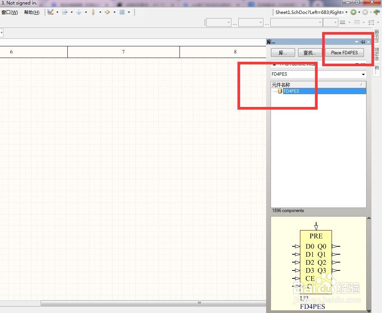Expand the alignment tools dropdown arrow
The image size is (382, 313).
(72, 12)
